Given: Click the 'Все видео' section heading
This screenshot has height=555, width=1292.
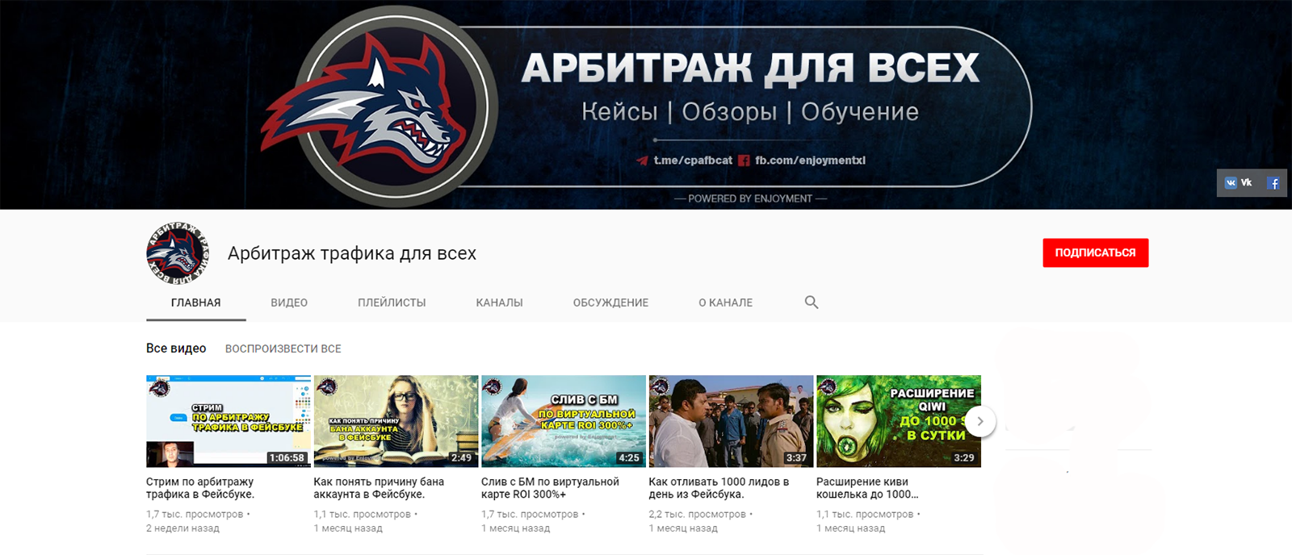Looking at the screenshot, I should (x=176, y=348).
